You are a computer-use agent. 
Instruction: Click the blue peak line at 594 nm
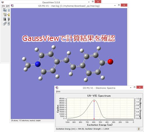click(x=94, y=110)
